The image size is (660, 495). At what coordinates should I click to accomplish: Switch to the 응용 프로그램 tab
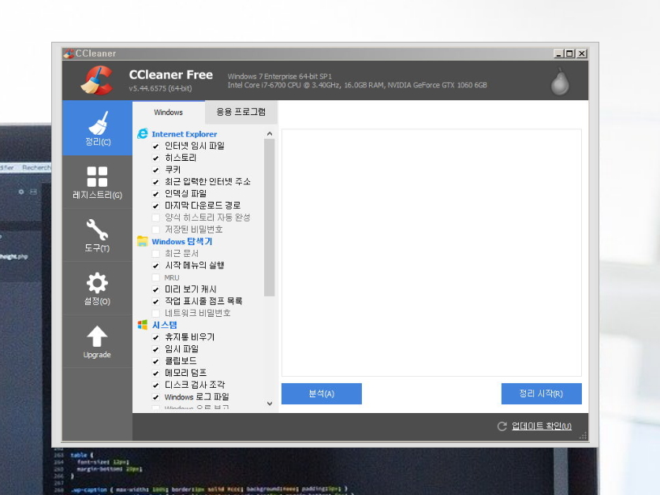coord(241,112)
